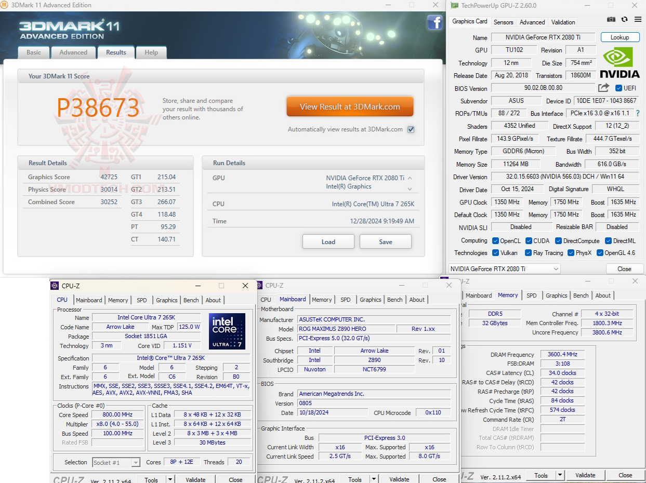Toggle the Ray Tracing checkbox
The image size is (646, 483).
click(x=529, y=253)
